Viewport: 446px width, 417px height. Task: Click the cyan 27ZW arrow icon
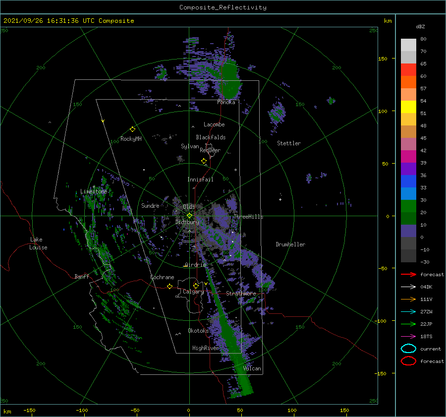point(408,312)
